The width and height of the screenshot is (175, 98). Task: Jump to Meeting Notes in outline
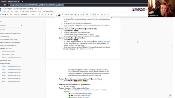tap(5, 63)
